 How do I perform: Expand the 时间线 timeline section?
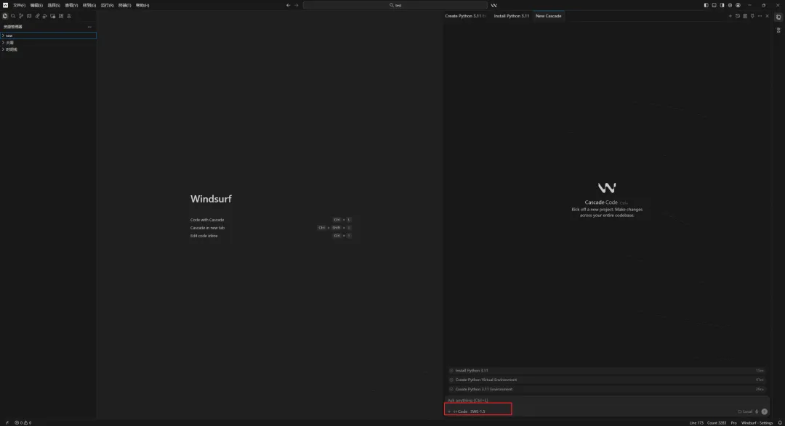pyautogui.click(x=48, y=49)
